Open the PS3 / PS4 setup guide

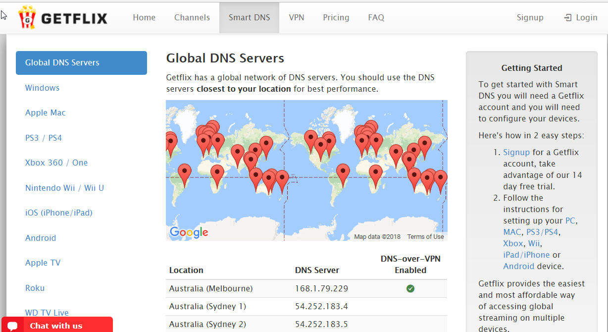(x=44, y=138)
